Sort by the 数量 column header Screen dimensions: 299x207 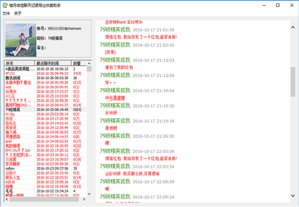[x=79, y=63]
